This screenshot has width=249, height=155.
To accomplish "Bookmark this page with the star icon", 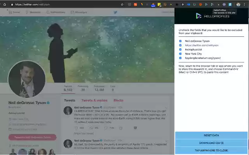I will (122, 5).
